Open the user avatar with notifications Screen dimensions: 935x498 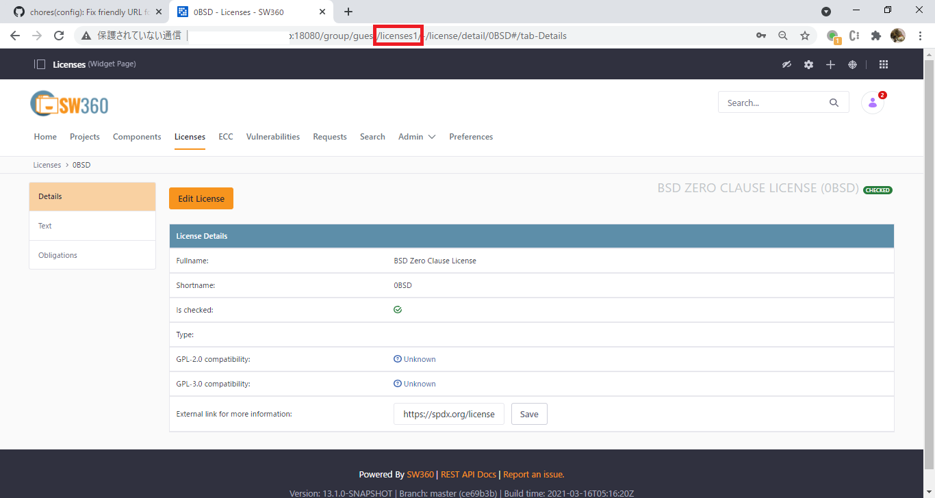point(873,103)
